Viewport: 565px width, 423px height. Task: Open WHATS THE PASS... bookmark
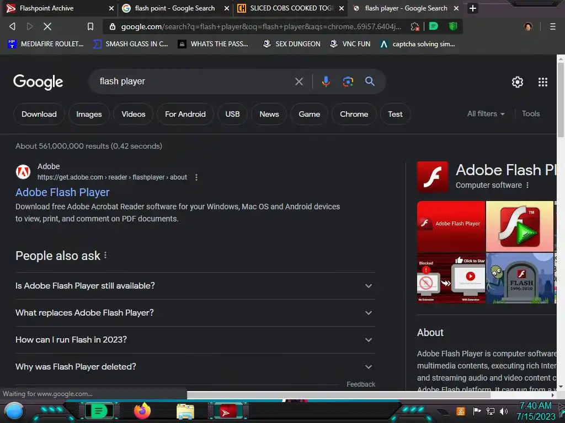pyautogui.click(x=214, y=44)
